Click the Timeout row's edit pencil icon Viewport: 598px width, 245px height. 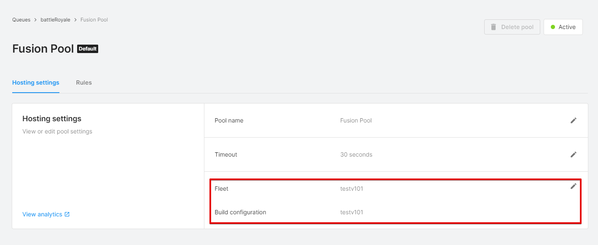pyautogui.click(x=573, y=154)
